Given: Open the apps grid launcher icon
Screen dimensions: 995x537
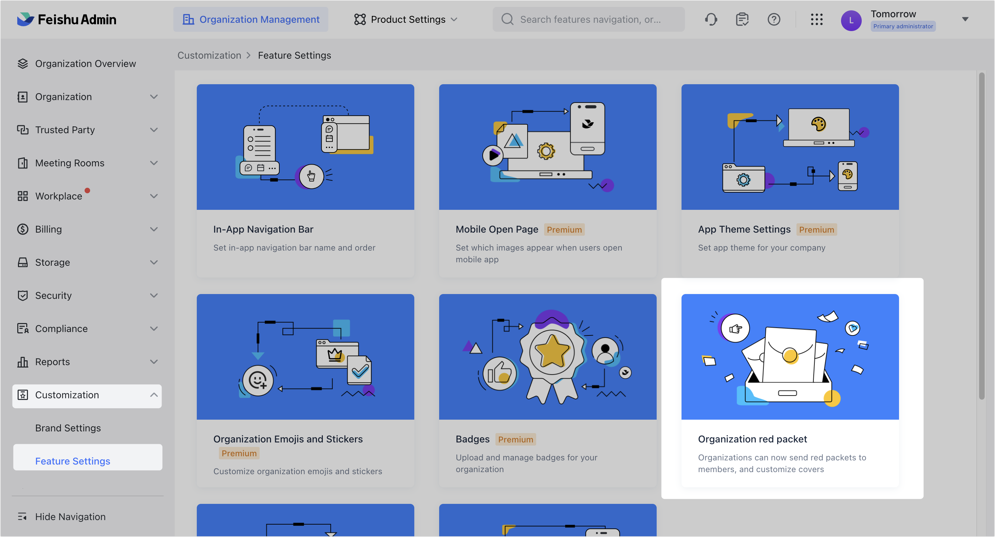Looking at the screenshot, I should click(x=817, y=19).
